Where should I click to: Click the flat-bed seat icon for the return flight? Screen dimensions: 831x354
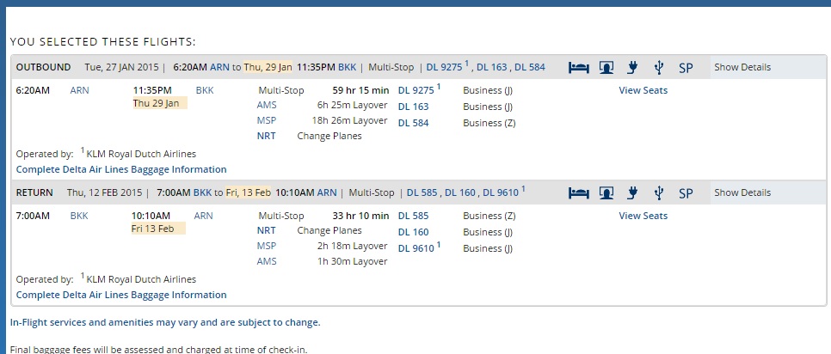point(578,192)
